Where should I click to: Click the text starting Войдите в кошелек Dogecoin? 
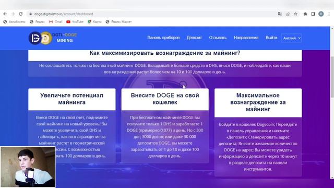(x=258, y=147)
